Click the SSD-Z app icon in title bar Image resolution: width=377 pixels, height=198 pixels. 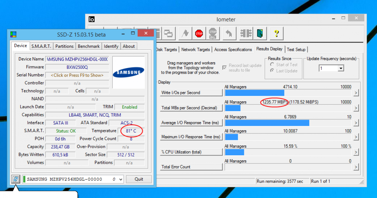coord(13,34)
